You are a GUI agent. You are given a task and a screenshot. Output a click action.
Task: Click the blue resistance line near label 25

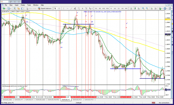[78, 24]
